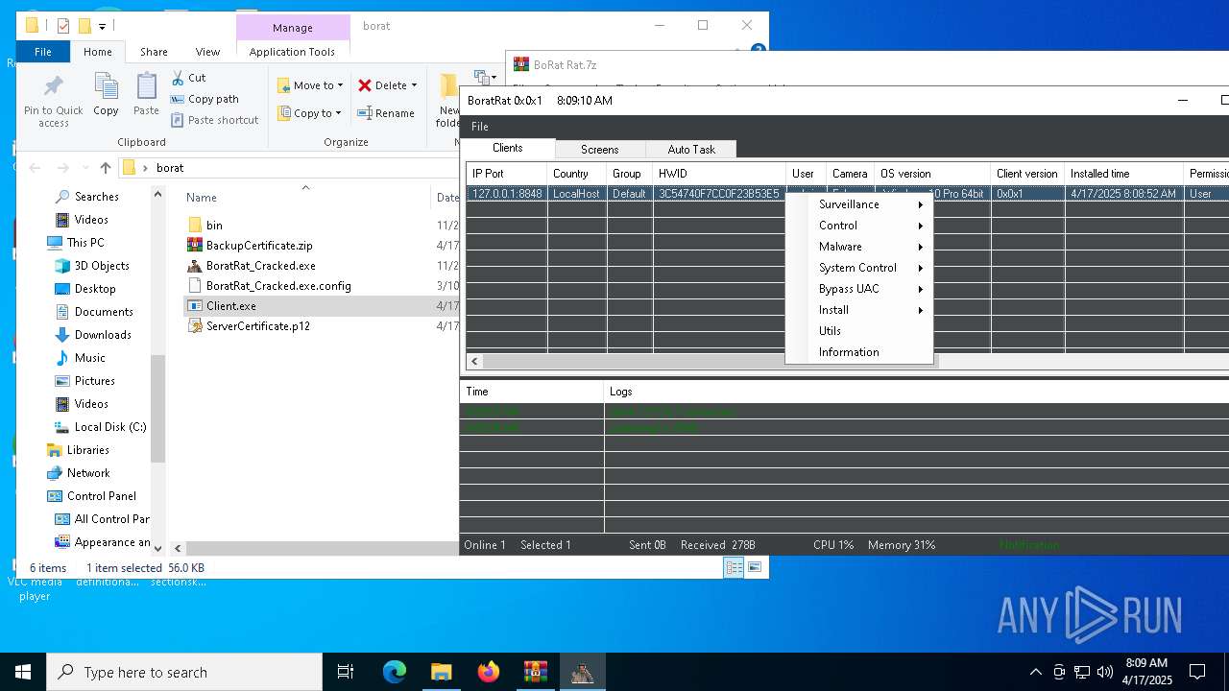Click Pin to Quick access icon
Viewport: 1229px width, 691px height.
tap(53, 87)
